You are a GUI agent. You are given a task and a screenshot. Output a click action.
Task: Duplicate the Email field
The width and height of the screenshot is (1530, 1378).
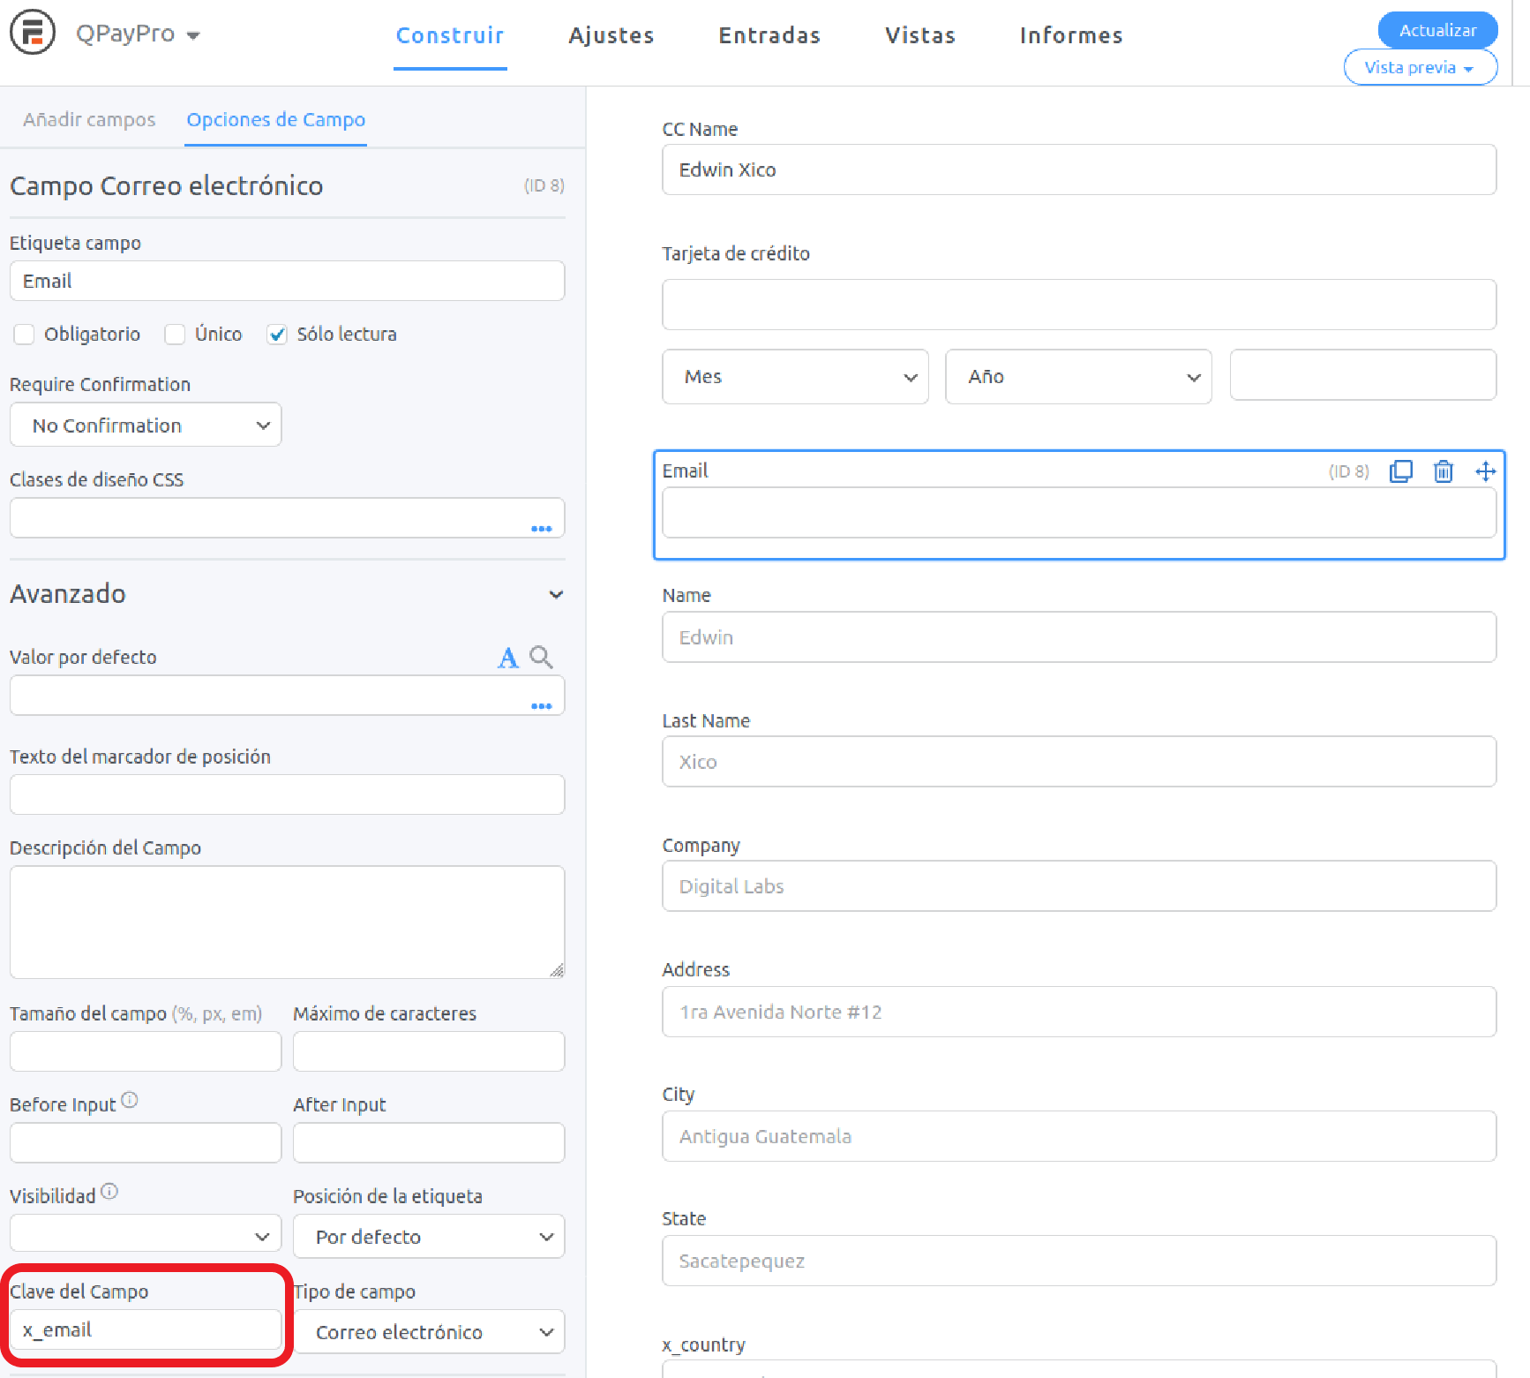[1400, 471]
